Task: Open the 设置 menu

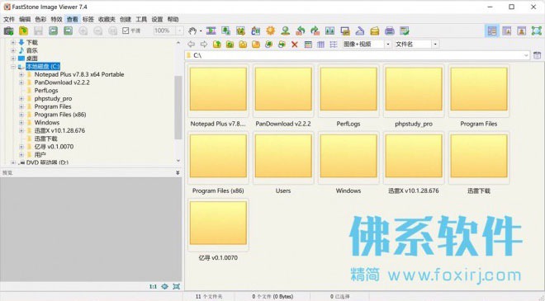Action: tap(157, 20)
